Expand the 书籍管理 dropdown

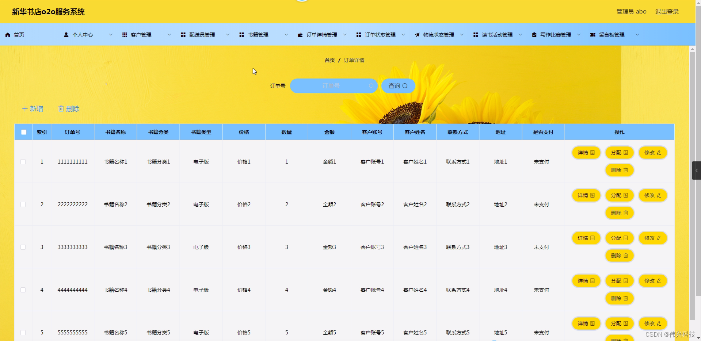[x=286, y=35]
